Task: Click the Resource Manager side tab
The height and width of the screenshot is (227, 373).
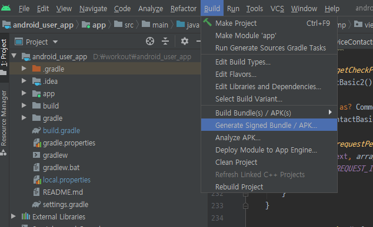Action: click(4, 122)
